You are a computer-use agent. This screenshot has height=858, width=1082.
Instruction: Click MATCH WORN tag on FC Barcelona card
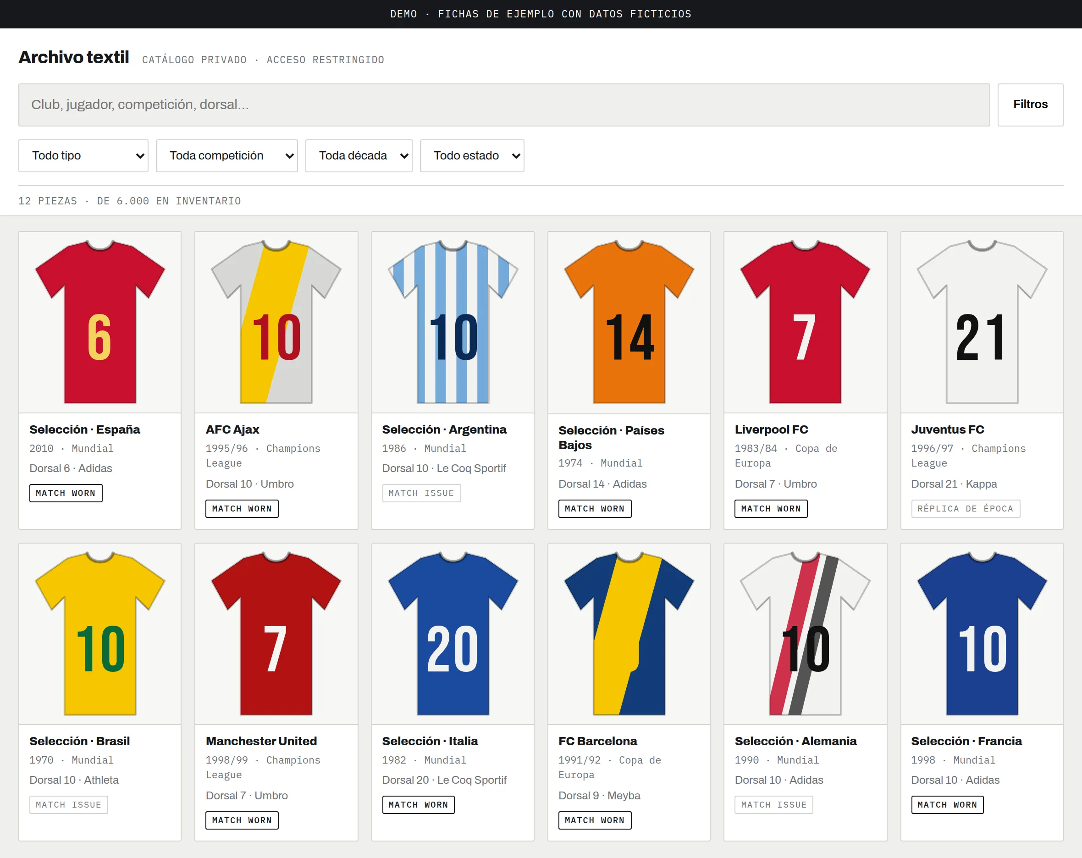click(595, 820)
